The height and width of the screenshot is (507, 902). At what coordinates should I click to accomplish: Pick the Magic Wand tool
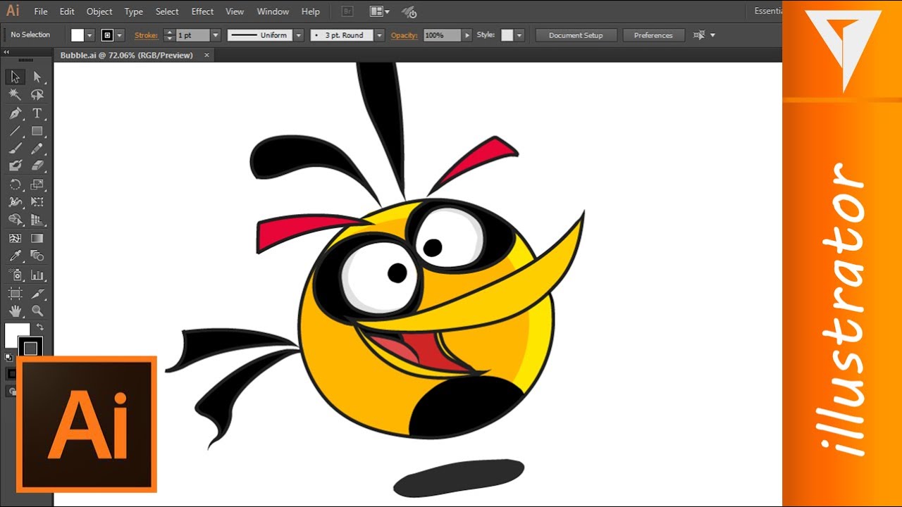14,95
